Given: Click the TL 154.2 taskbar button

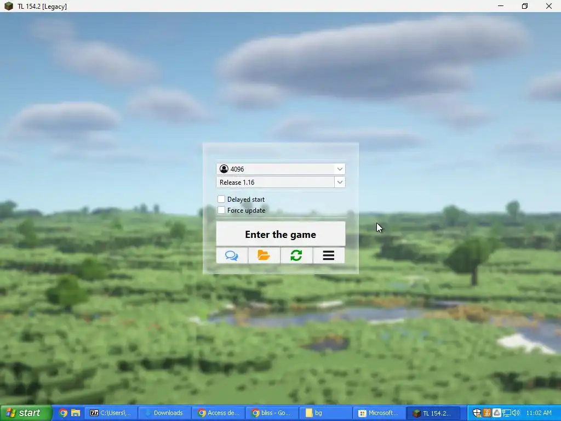Looking at the screenshot, I should click(x=432, y=413).
